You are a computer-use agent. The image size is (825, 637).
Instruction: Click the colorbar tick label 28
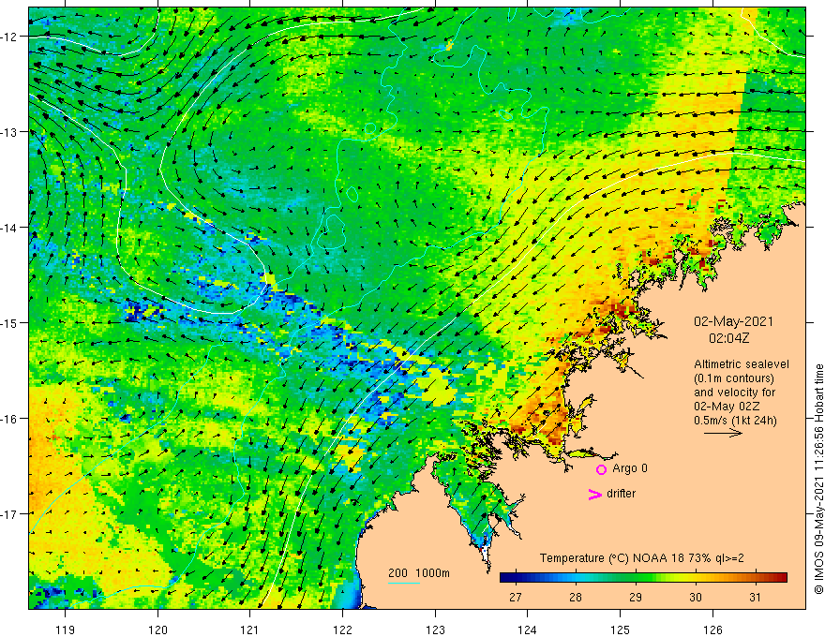576,597
